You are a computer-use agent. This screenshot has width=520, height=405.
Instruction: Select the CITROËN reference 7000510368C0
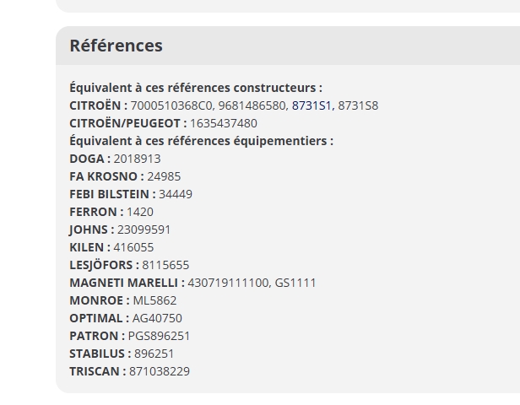(173, 105)
